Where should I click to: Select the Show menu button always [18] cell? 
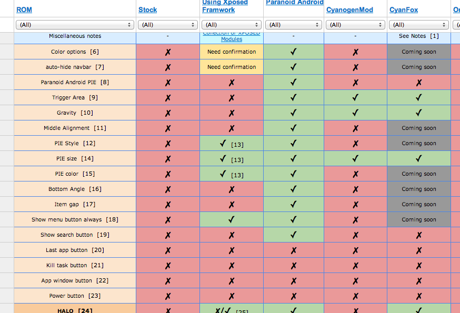75,219
